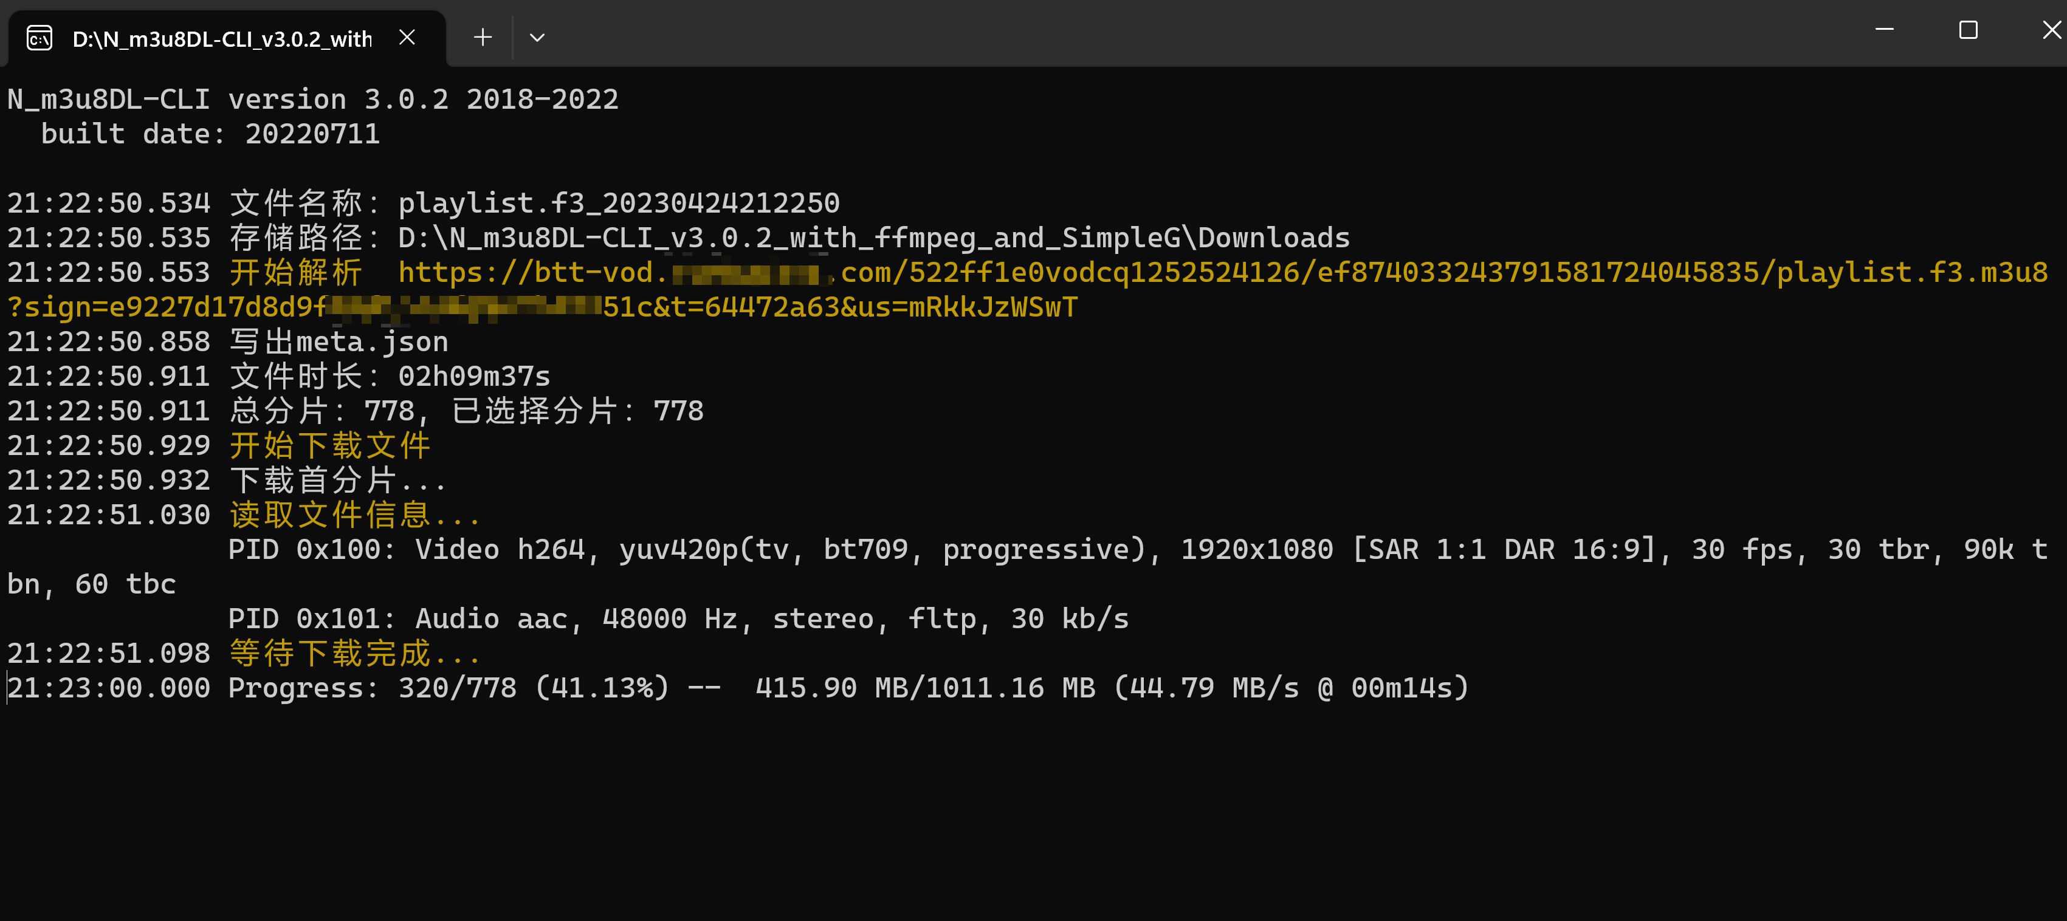Close the N_m3u8DL-CLI tab

[407, 37]
